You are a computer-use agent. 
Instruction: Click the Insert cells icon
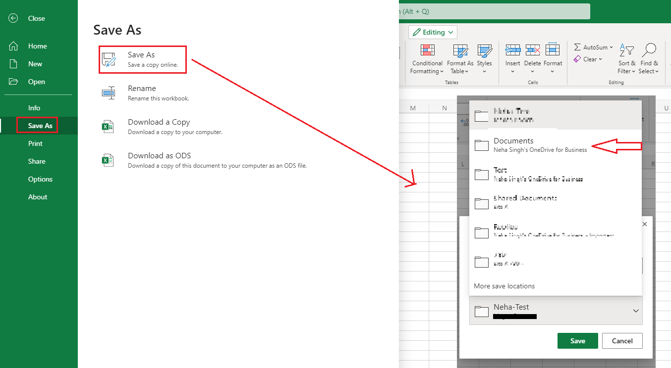[x=513, y=49]
